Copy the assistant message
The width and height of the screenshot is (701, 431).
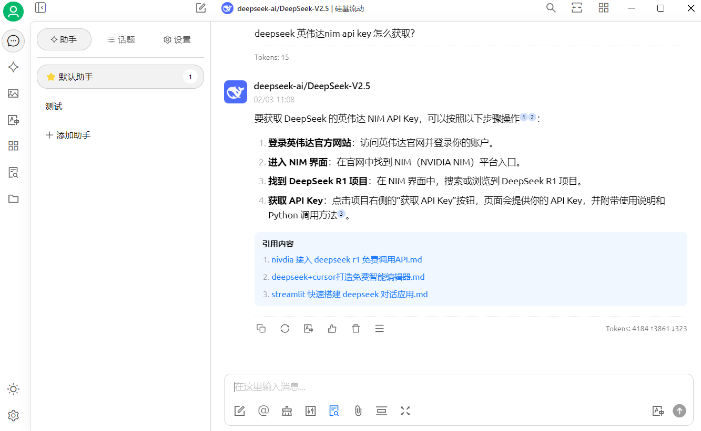point(261,329)
